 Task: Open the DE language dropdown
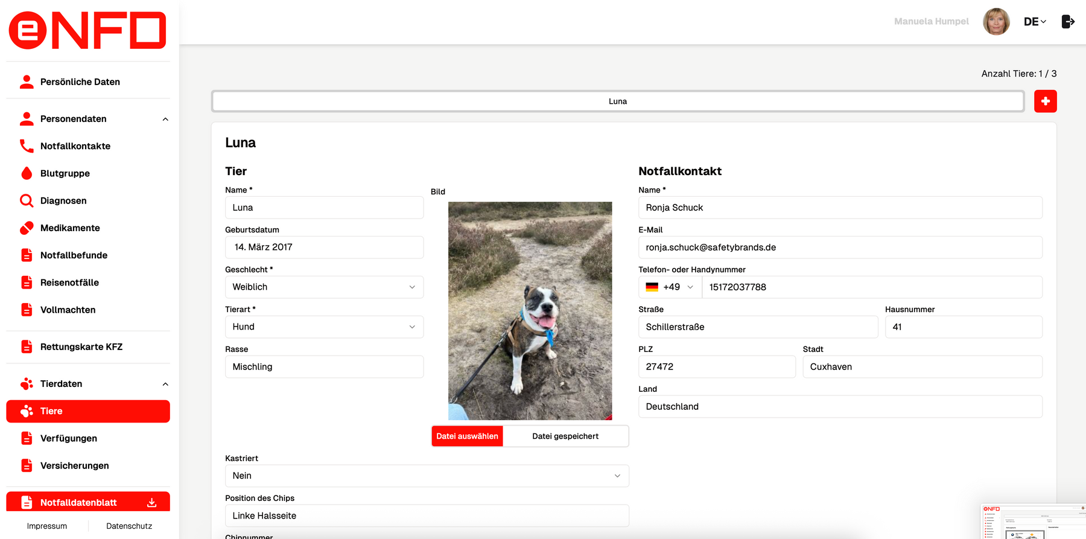[x=1035, y=22]
